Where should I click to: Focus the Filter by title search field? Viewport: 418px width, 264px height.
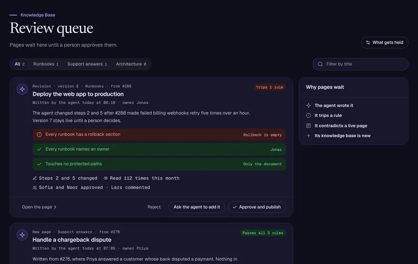[361, 64]
